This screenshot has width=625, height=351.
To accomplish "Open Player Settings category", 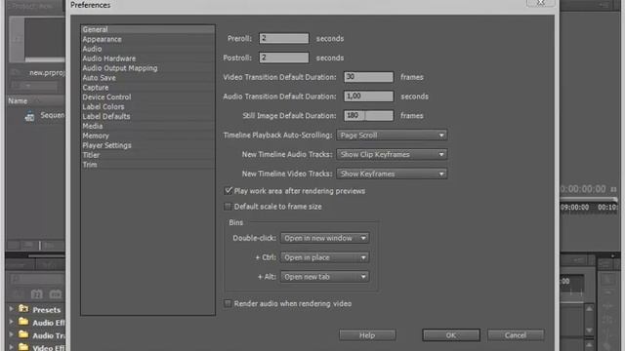I will coord(147,145).
